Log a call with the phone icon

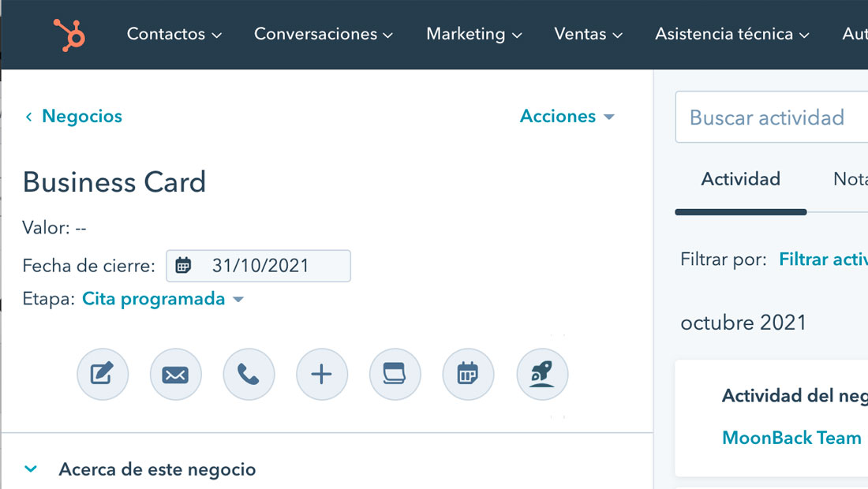249,374
